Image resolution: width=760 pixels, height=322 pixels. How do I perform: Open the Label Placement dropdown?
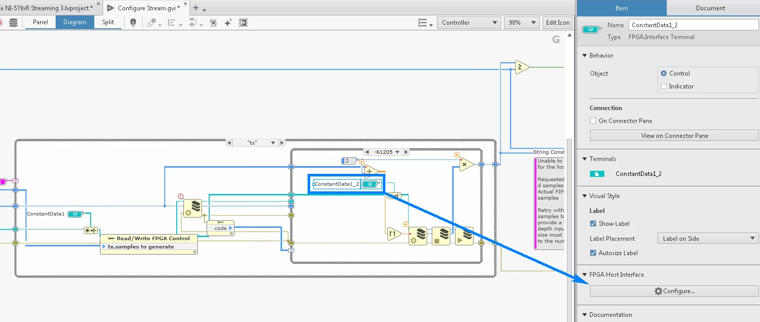point(707,238)
